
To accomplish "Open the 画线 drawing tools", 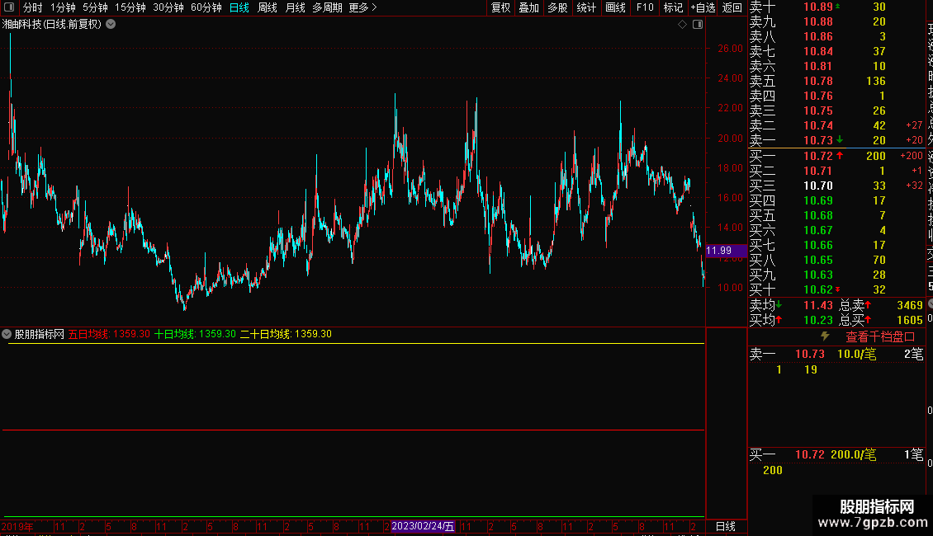I will 615,7.
